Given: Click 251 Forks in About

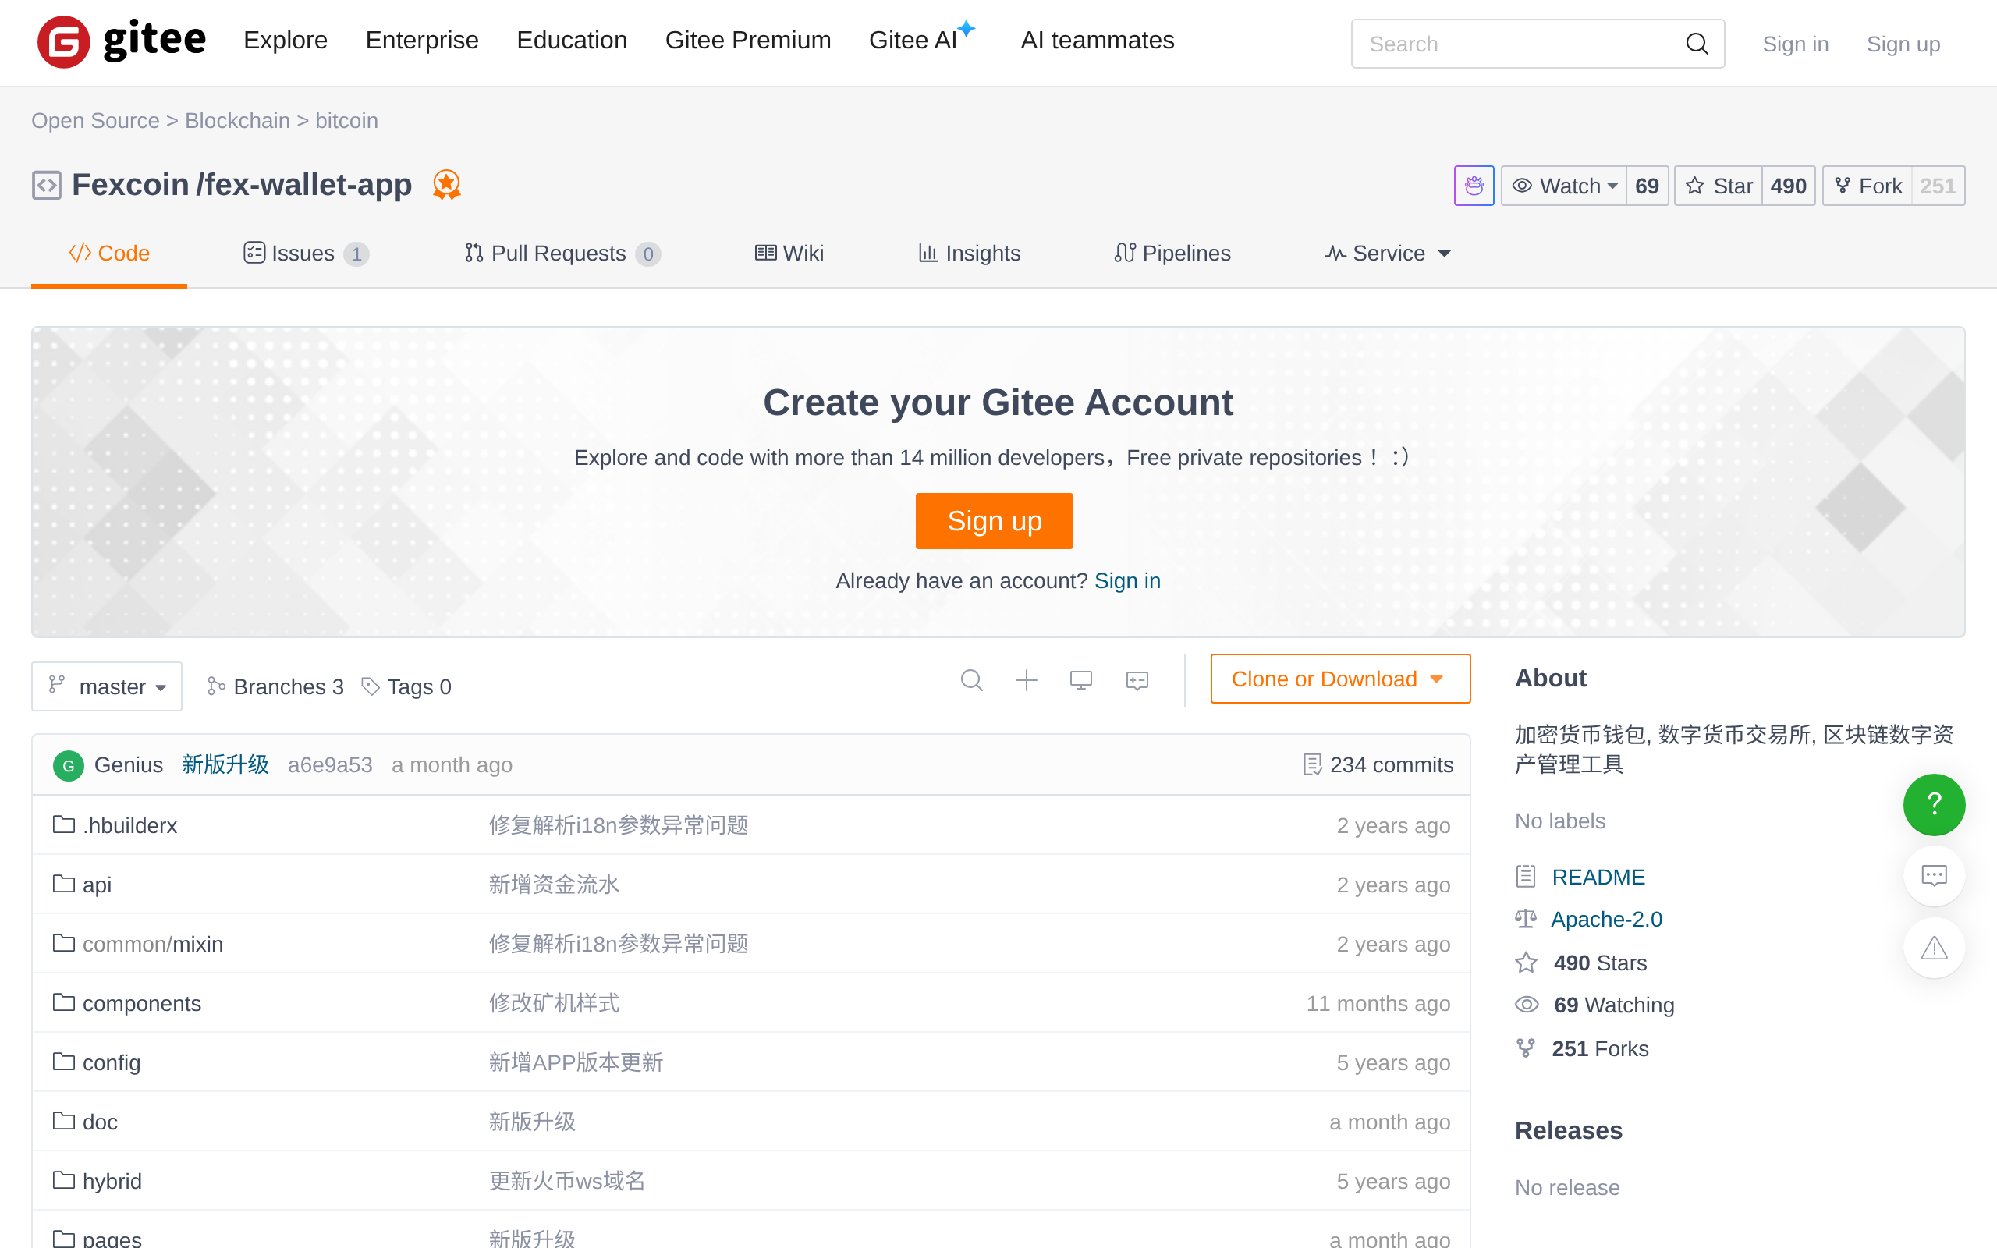Looking at the screenshot, I should tap(1600, 1049).
